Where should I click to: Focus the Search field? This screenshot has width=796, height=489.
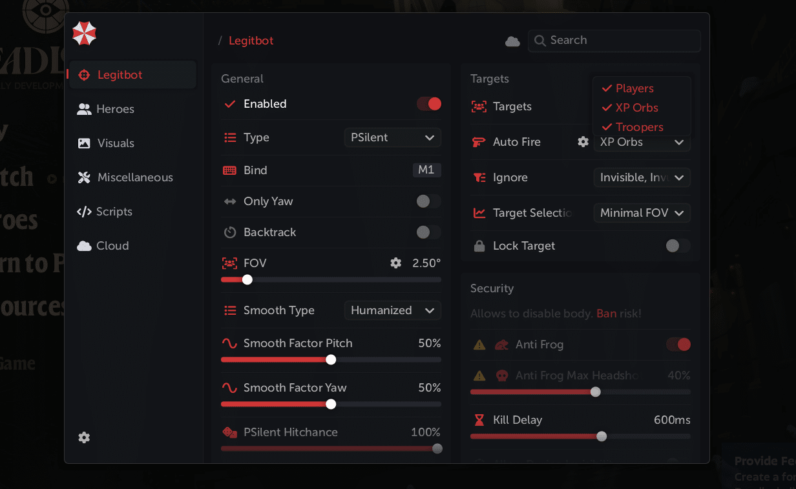(x=620, y=41)
